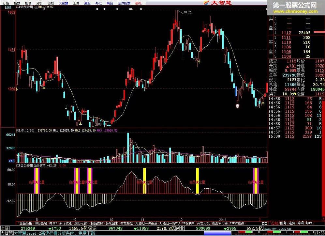This screenshot has height=236, width=325.
Task: Switch to the 金品圣指 indicator tab
Action: point(26,223)
